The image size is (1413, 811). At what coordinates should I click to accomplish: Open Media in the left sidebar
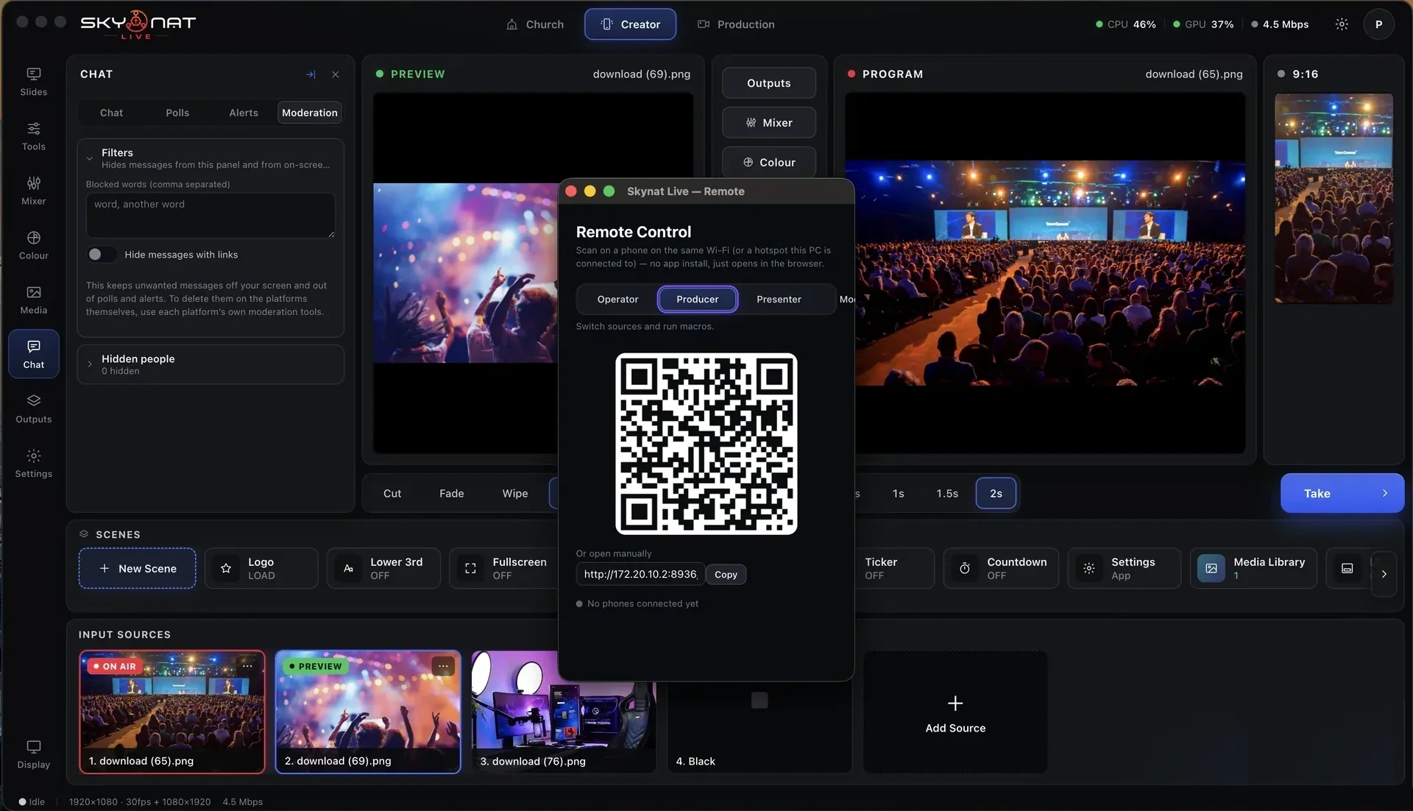(x=34, y=300)
